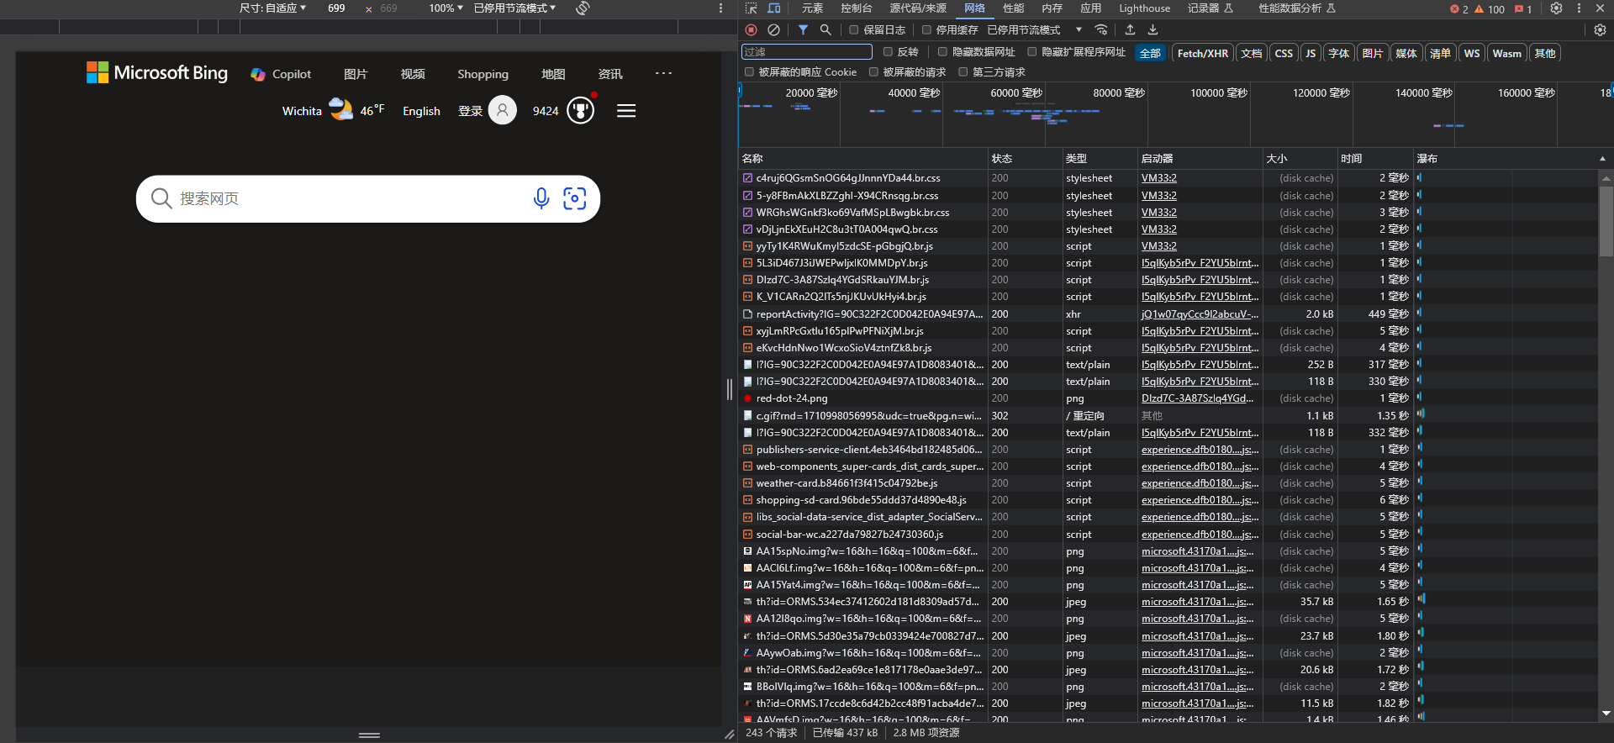1614x743 pixels.
Task: Click the Bing microphone voice search
Action: point(541,198)
